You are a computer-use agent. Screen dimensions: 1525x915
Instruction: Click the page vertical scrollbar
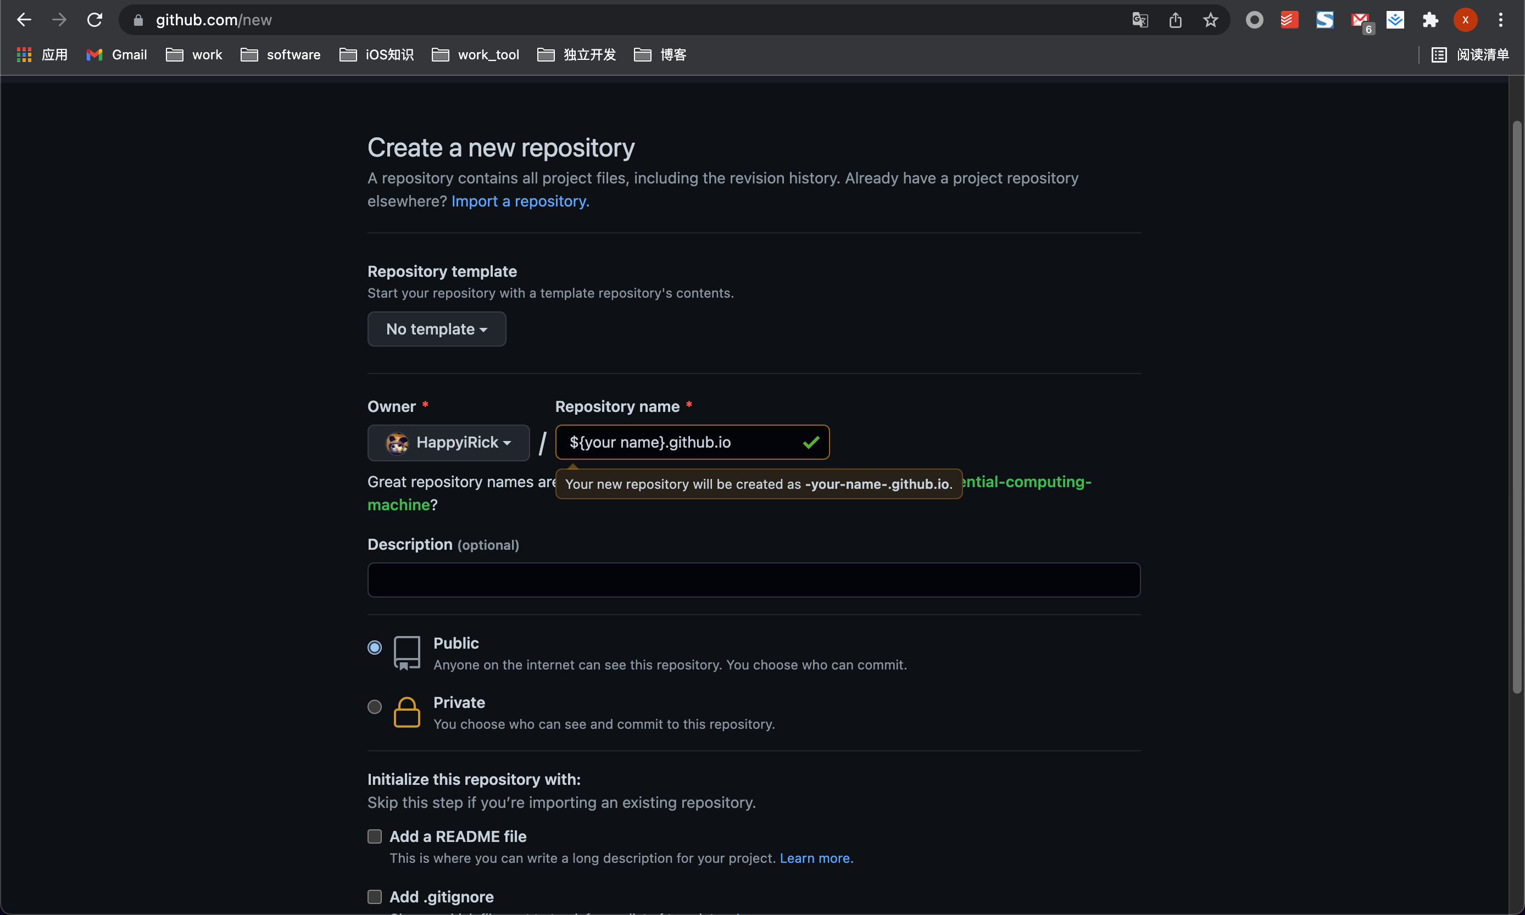pyautogui.click(x=1517, y=407)
